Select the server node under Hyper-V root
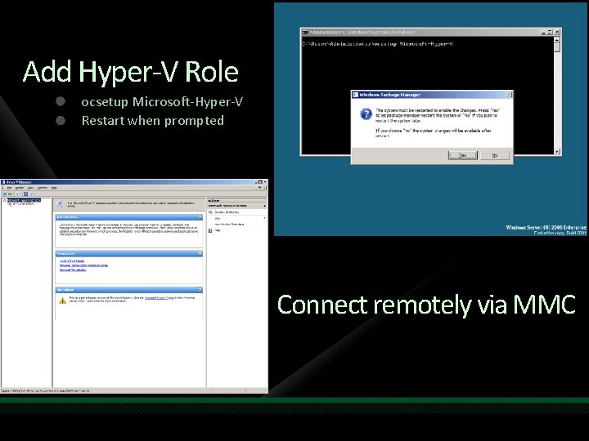Viewport: 589px width, 441px height. click(x=23, y=204)
